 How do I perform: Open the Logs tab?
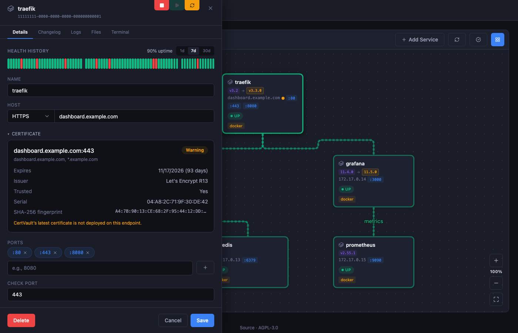tap(76, 32)
